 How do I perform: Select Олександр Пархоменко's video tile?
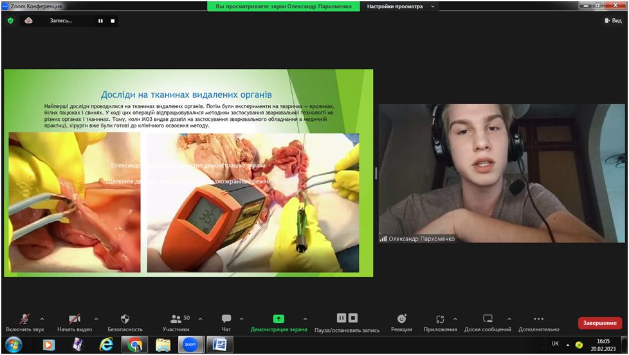502,173
